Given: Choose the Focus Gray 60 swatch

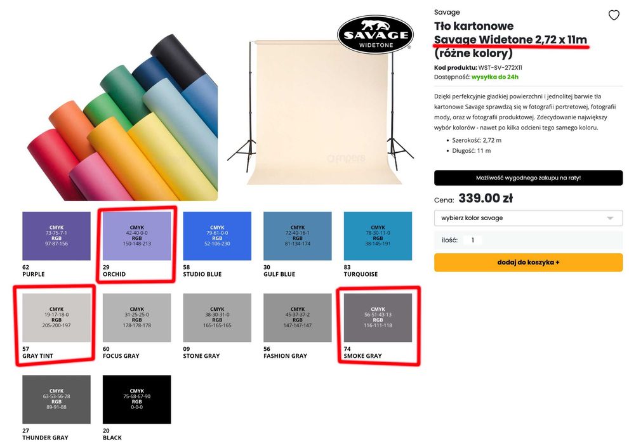Looking at the screenshot, I should (137, 318).
